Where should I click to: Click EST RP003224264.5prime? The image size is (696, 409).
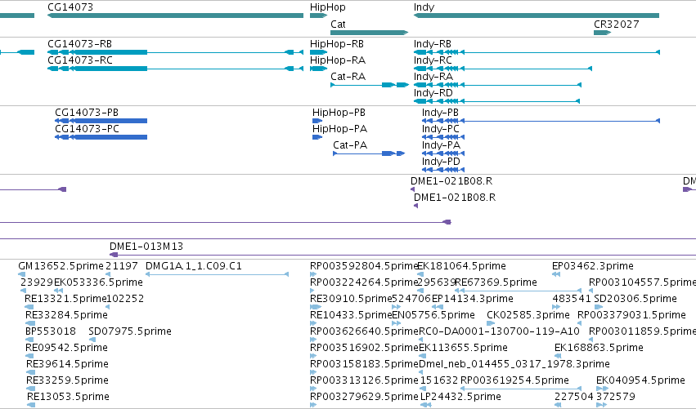click(x=364, y=282)
